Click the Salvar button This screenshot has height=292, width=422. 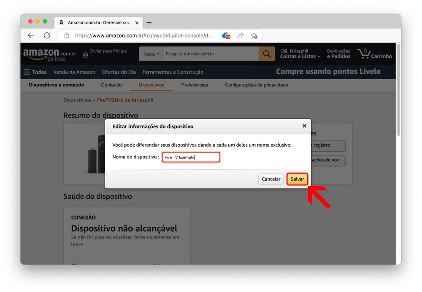click(x=297, y=179)
